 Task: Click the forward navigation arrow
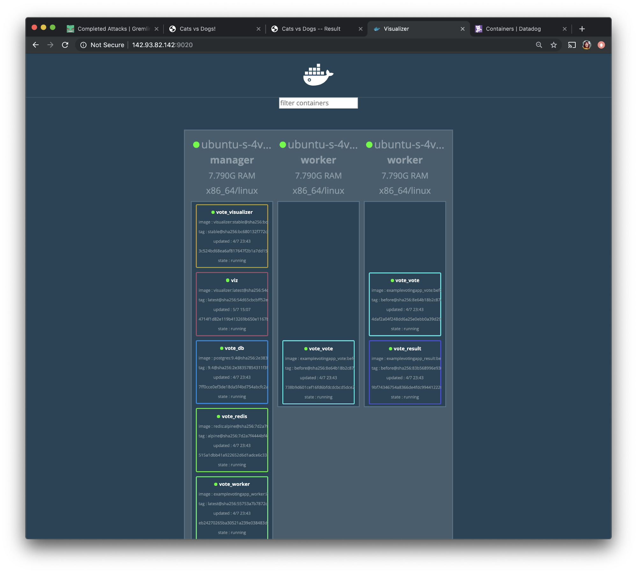50,45
